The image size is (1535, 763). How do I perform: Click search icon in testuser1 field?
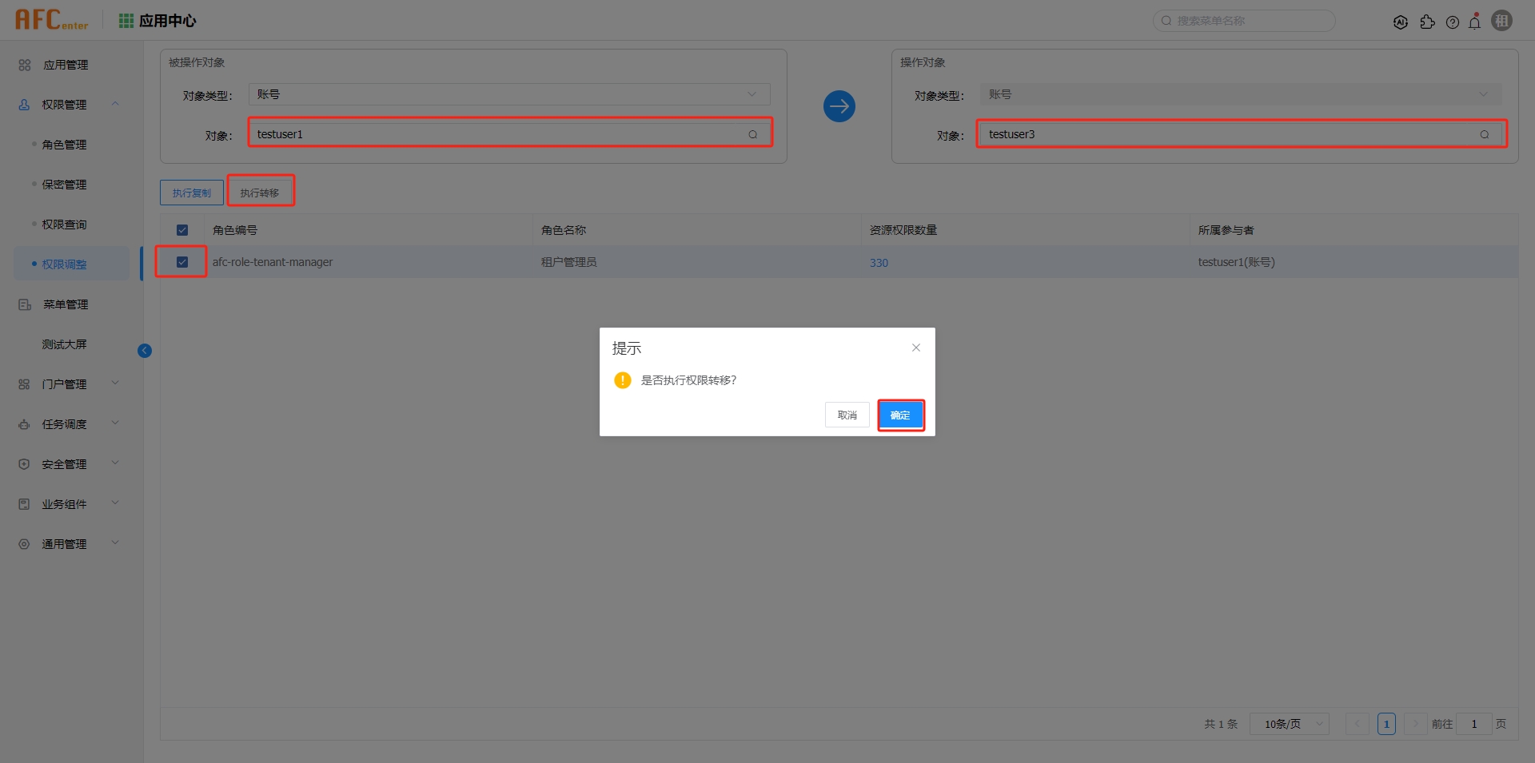click(x=752, y=134)
